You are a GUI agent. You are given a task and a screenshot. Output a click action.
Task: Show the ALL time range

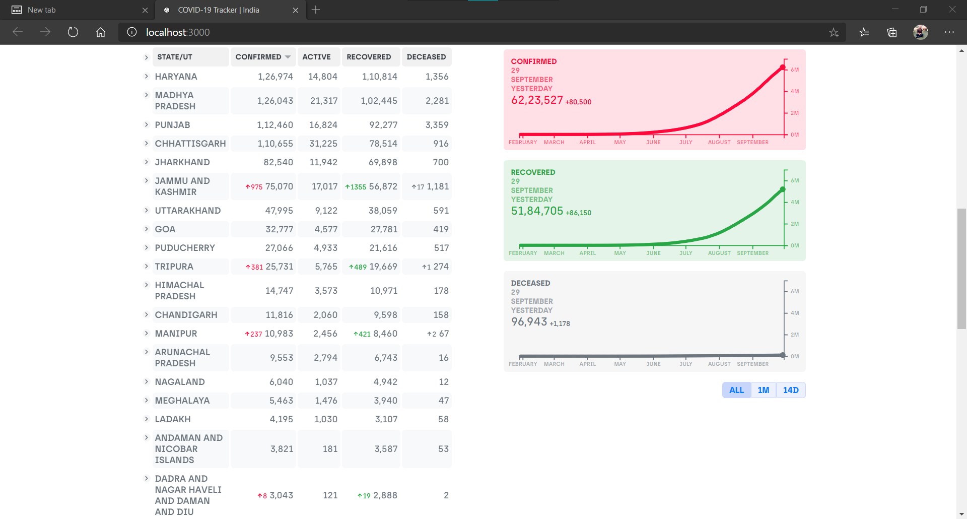736,390
